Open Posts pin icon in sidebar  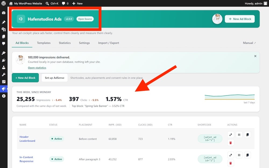click(x=3, y=22)
